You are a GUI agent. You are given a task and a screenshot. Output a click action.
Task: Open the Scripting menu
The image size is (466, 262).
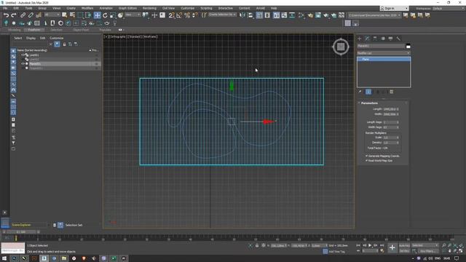[206, 8]
